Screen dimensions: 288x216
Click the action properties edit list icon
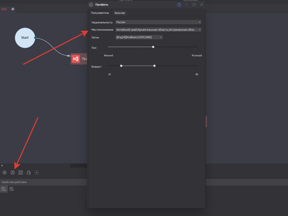pyautogui.click(x=12, y=189)
